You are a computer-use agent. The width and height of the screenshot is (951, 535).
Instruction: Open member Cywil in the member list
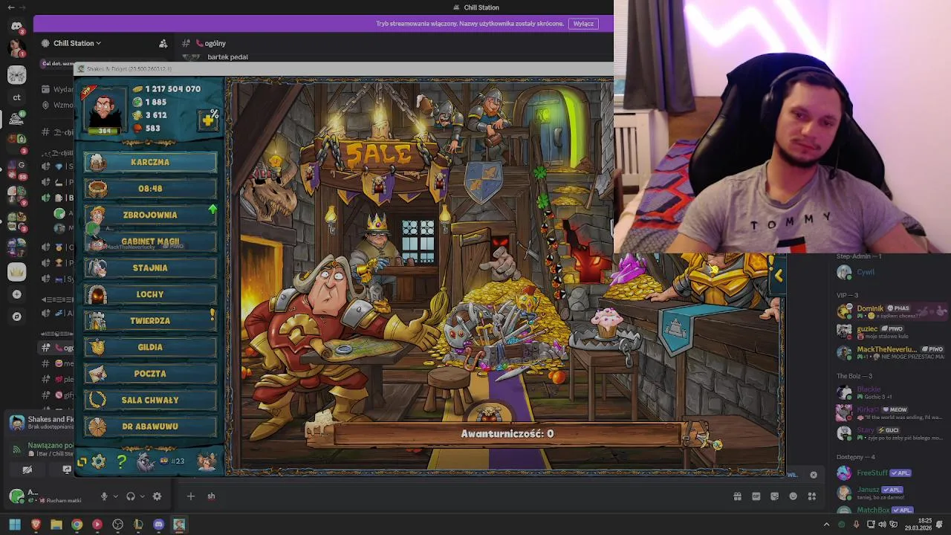pyautogui.click(x=891, y=273)
